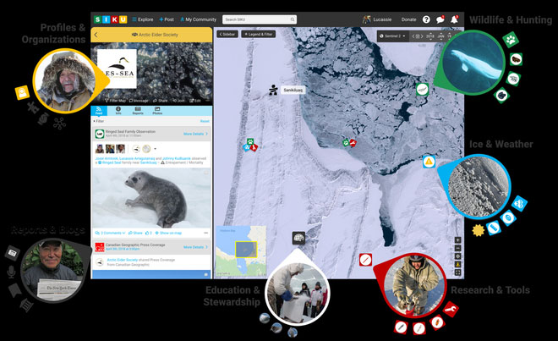Click the 2018 year selector
This screenshot has height=341, width=558.
(x=430, y=36)
